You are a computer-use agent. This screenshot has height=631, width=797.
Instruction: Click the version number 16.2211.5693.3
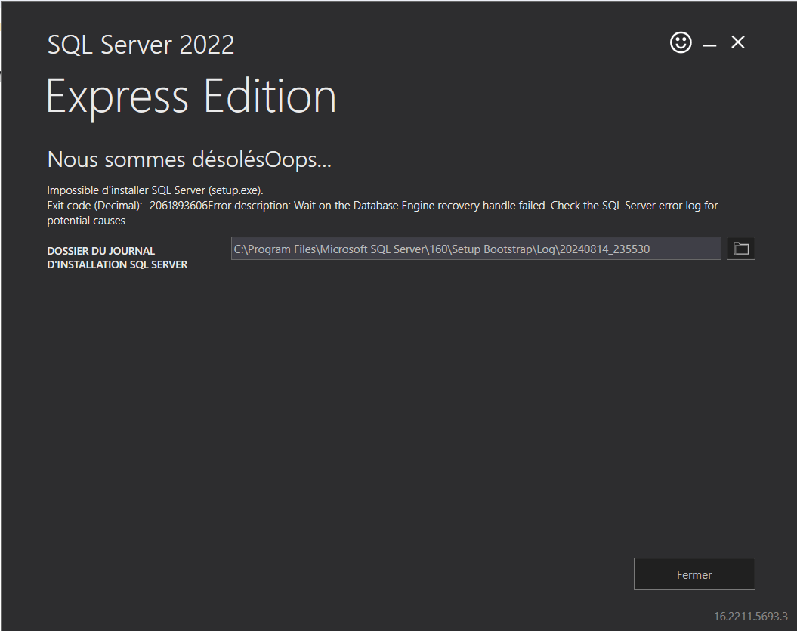point(751,616)
